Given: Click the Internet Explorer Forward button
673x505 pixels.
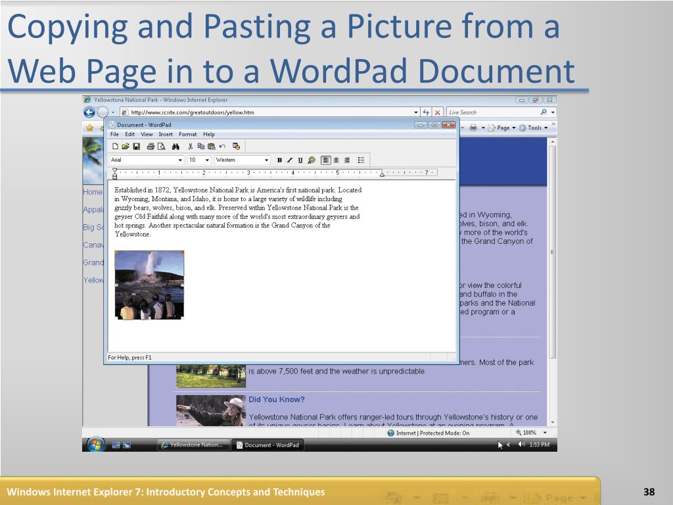Looking at the screenshot, I should (102, 112).
